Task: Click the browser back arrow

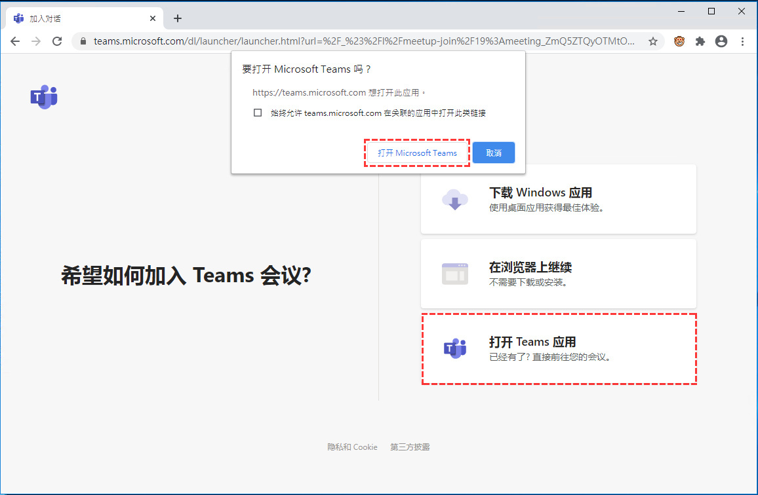Action: point(15,41)
